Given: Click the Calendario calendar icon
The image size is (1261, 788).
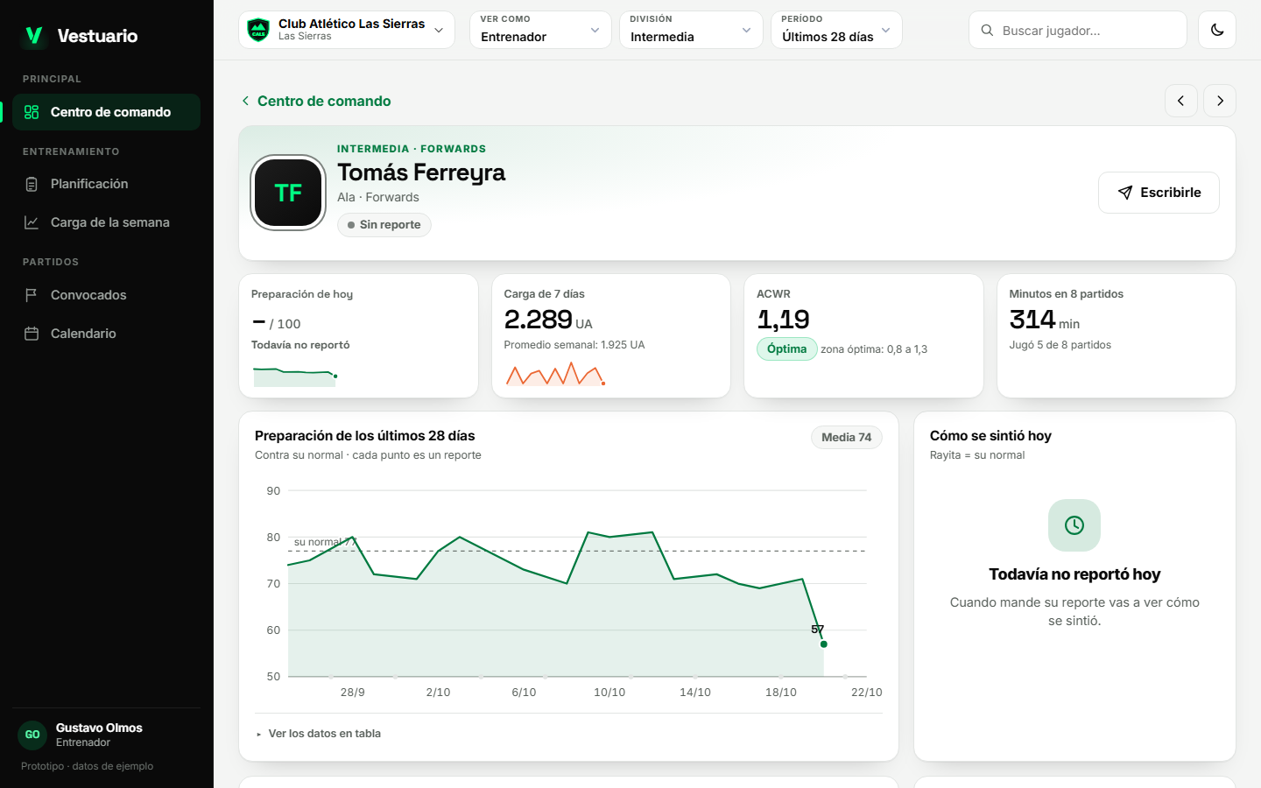Looking at the screenshot, I should point(32,334).
